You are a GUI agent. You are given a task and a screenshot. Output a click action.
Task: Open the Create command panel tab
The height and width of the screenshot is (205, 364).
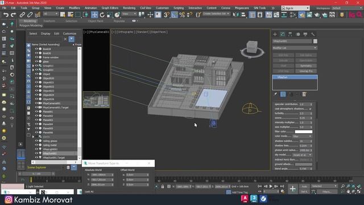pos(275,34)
